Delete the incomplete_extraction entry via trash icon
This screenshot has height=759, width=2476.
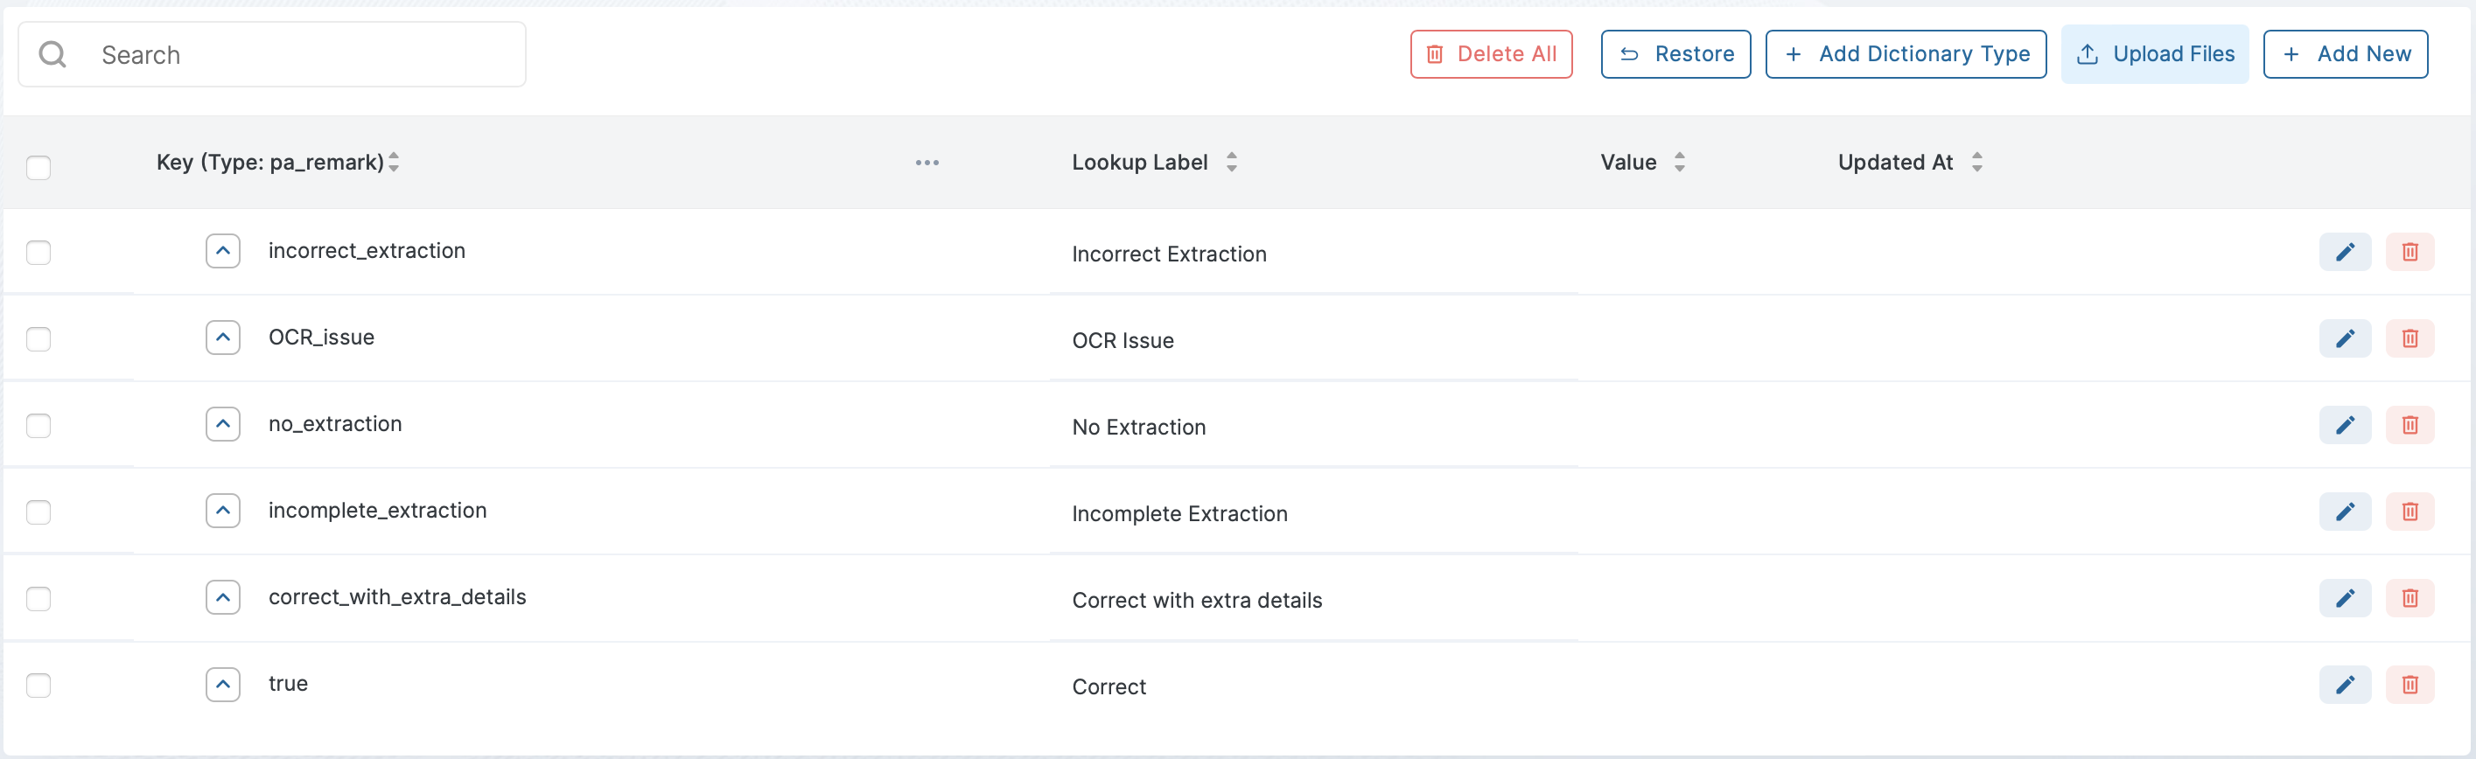2409,512
